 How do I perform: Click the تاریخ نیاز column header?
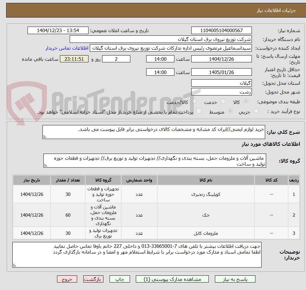click(x=32, y=180)
